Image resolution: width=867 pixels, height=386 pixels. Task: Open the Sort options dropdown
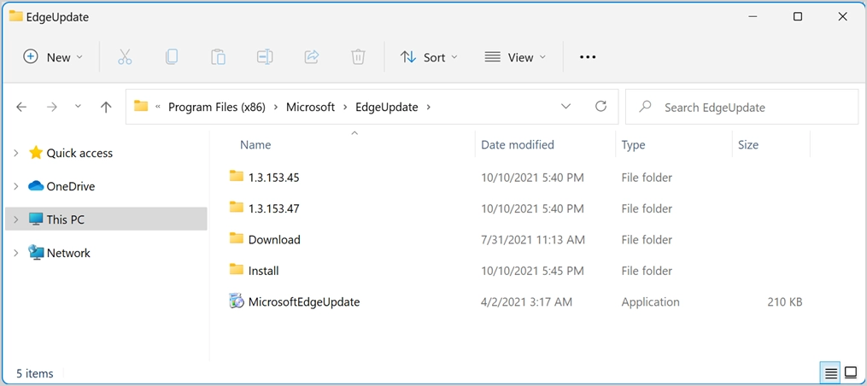tap(429, 57)
